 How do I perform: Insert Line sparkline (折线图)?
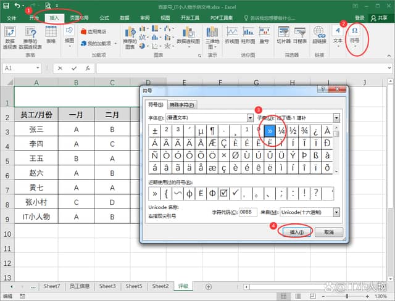click(x=232, y=35)
